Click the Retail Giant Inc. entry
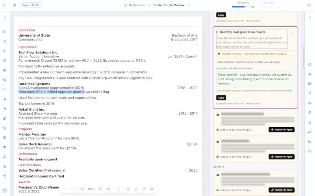This screenshot has height=196, width=315. 32,110
